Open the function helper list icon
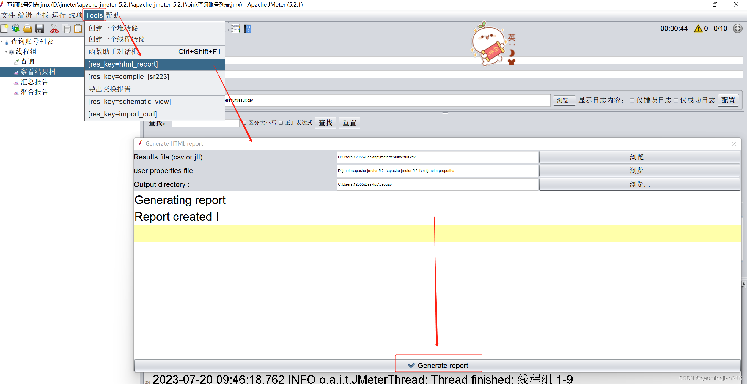 [236, 29]
